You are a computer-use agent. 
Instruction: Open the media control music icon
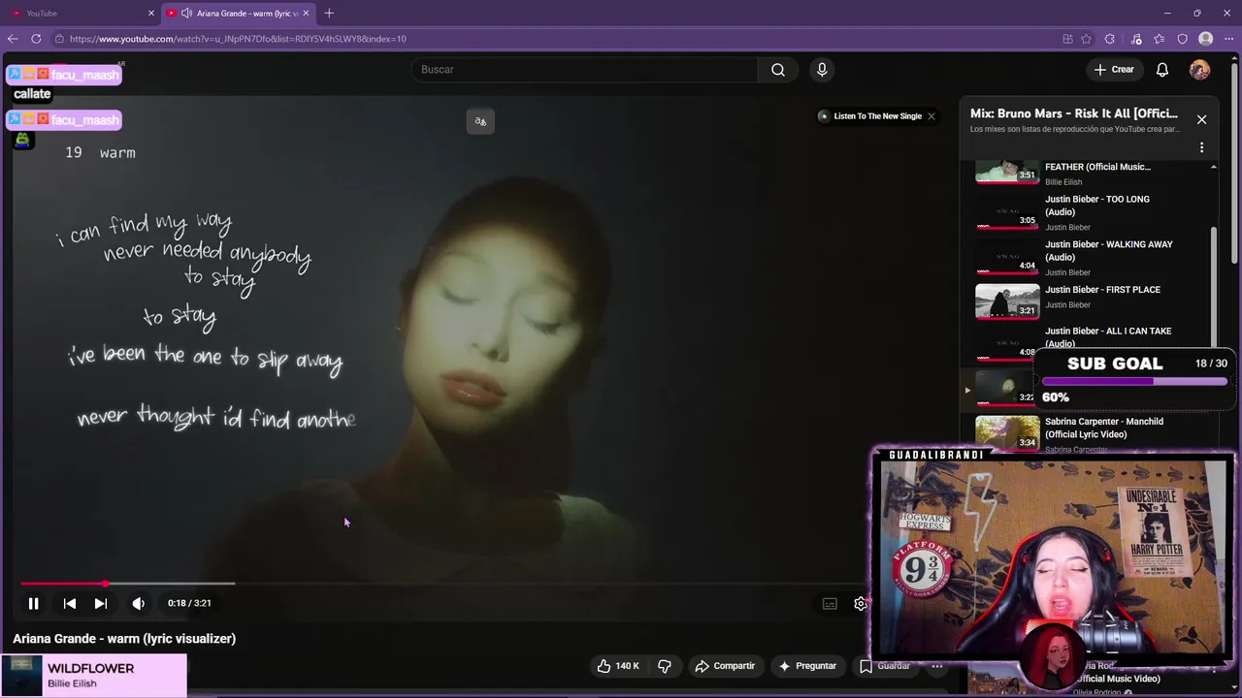[1136, 39]
